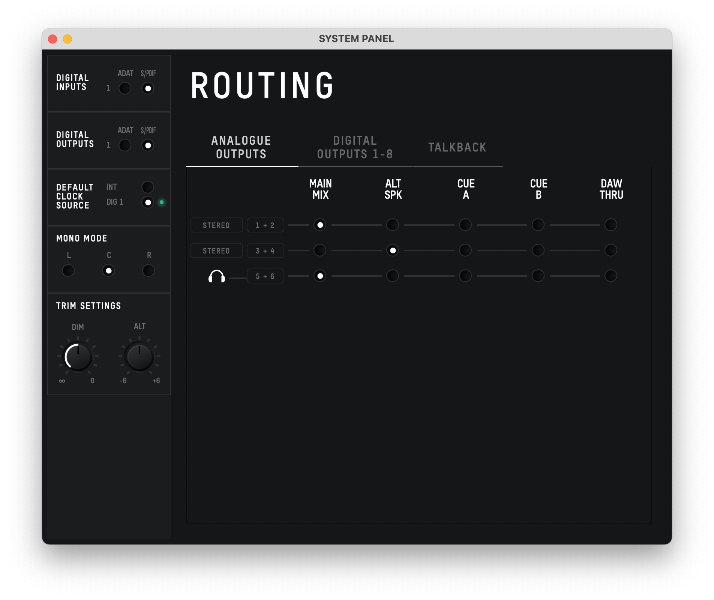This screenshot has width=714, height=600.
Task: Route headphones 5 + 6 to Alt Spk
Action: (393, 276)
